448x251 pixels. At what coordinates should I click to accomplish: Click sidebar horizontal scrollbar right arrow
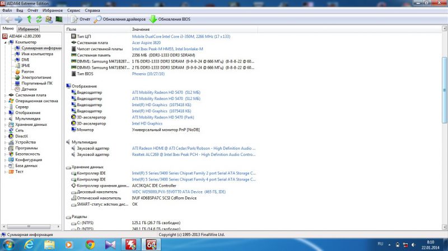coord(59,226)
